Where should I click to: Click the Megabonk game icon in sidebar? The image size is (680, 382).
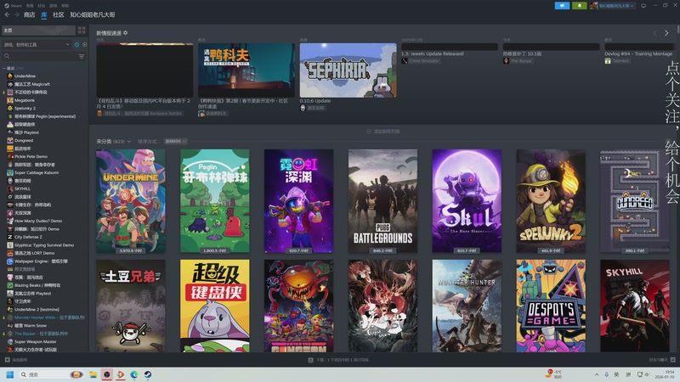(x=10, y=100)
